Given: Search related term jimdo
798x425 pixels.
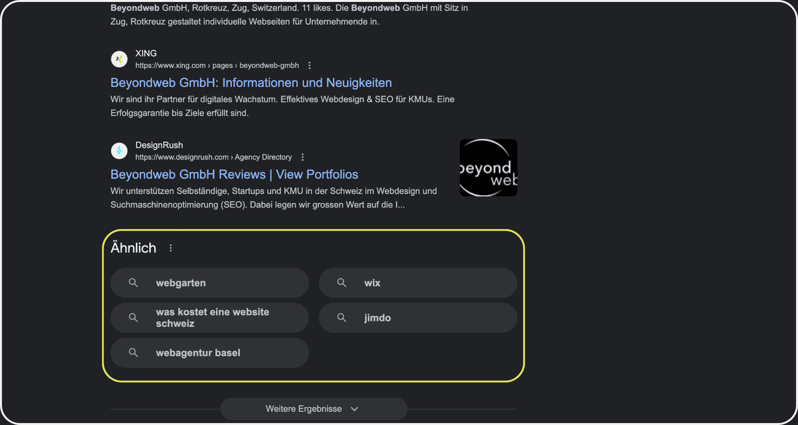Looking at the screenshot, I should [418, 318].
